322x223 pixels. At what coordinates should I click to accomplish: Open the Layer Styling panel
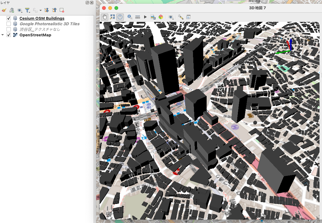[4, 10]
